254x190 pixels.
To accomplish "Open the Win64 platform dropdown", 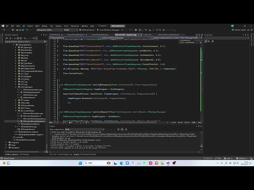I will tap(71, 30).
